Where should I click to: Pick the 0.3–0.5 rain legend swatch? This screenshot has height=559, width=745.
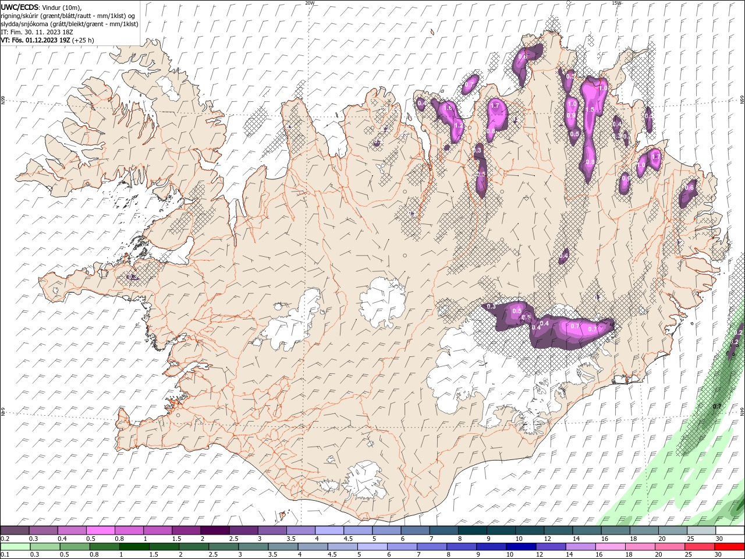45,547
